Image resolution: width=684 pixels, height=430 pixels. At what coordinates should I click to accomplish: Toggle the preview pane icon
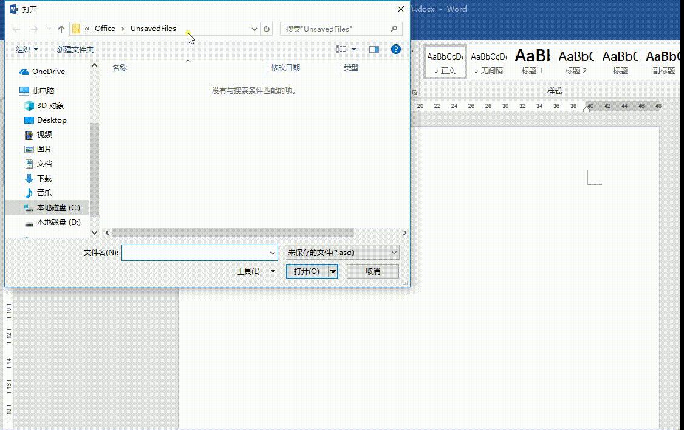(374, 49)
